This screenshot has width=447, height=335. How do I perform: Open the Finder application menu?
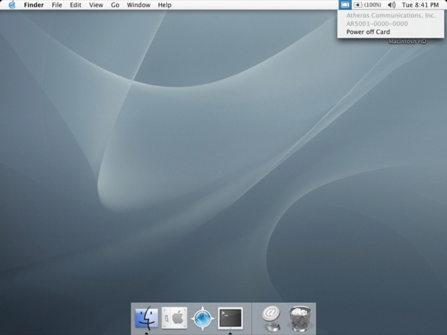point(34,5)
